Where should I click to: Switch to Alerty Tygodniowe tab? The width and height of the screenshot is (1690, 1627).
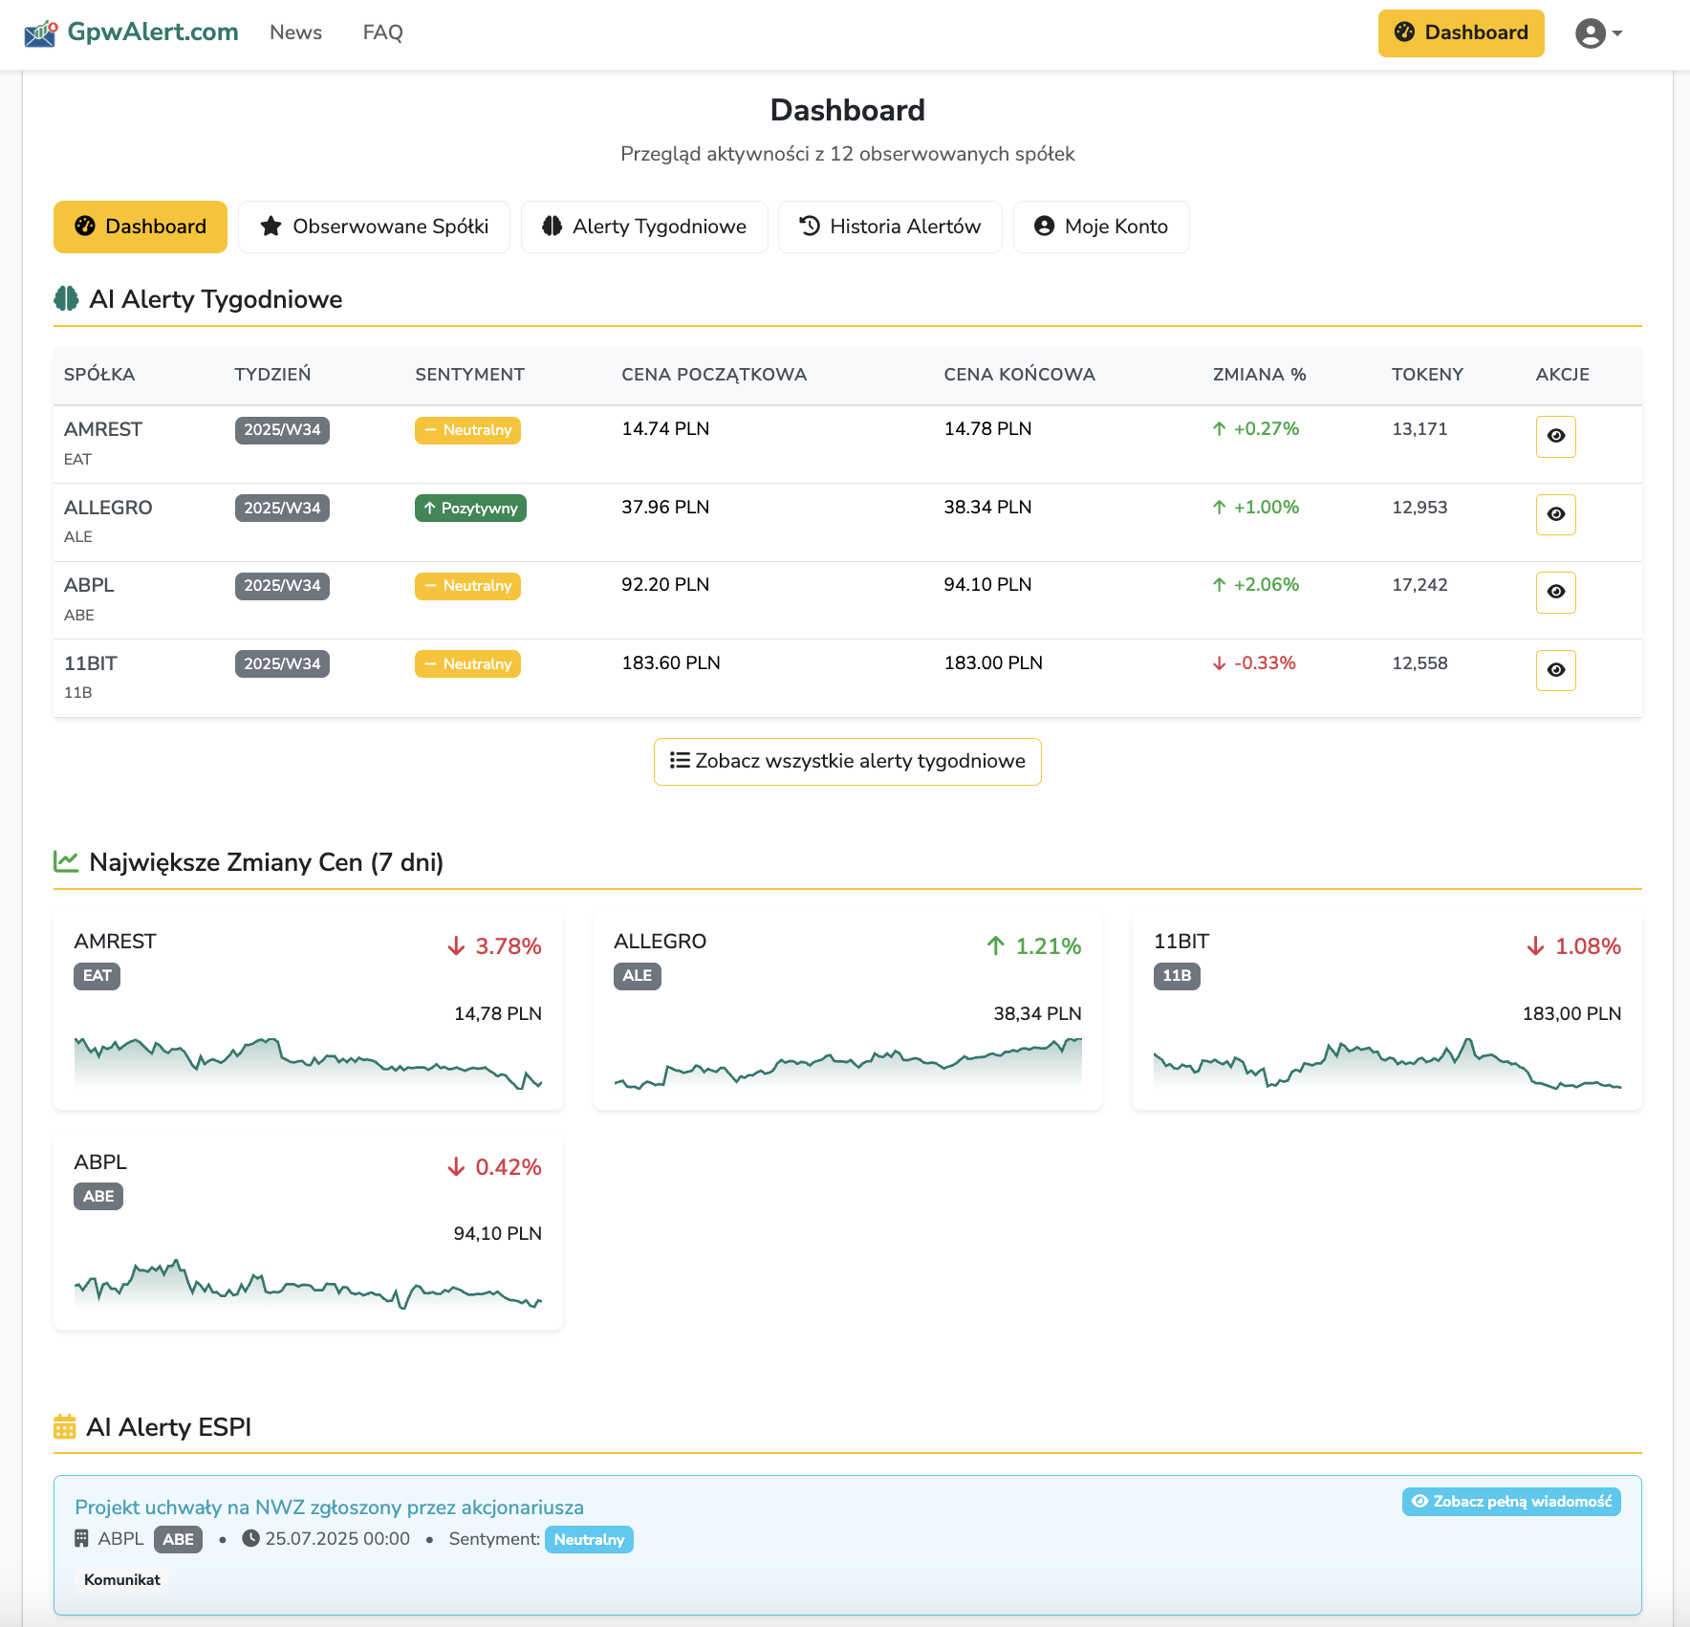tap(644, 227)
